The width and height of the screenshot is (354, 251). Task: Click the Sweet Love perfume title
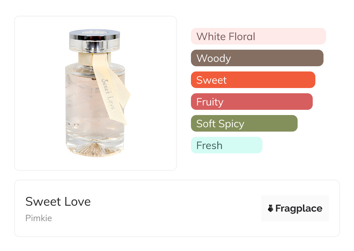pos(58,202)
